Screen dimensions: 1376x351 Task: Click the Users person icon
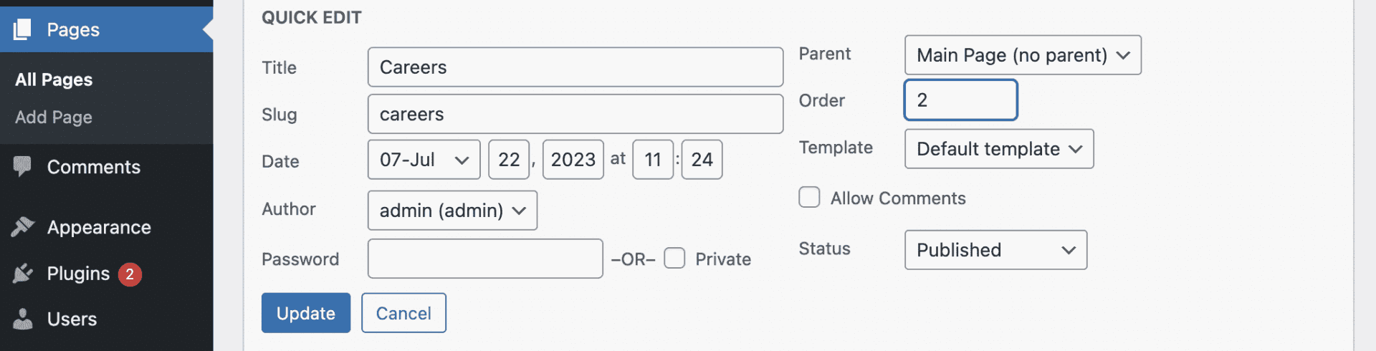pos(22,319)
